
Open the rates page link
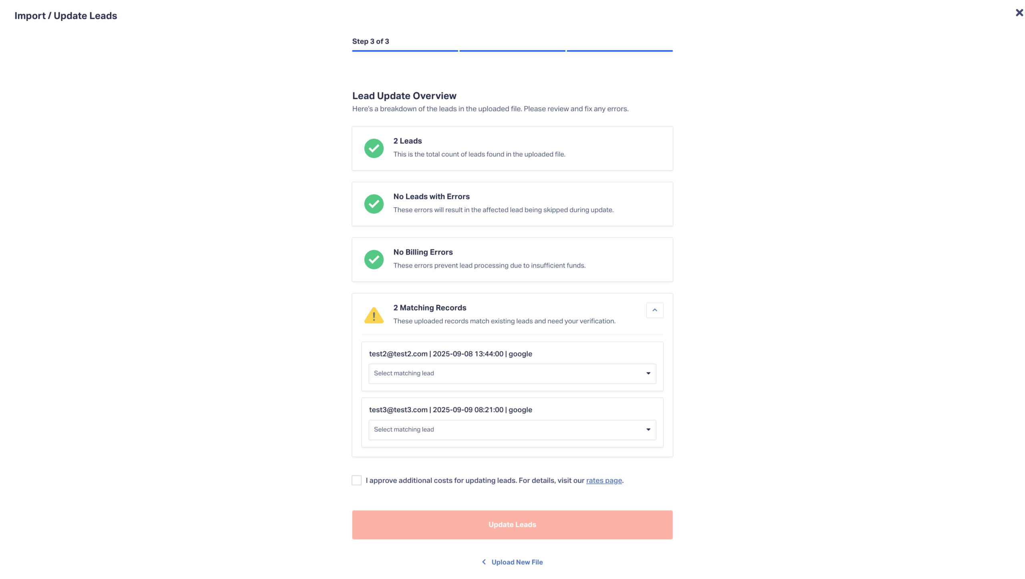click(x=603, y=481)
